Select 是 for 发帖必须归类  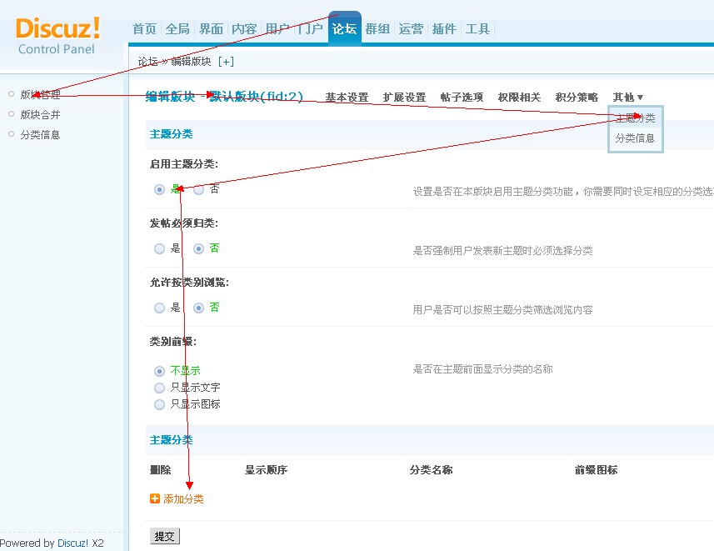click(x=159, y=249)
